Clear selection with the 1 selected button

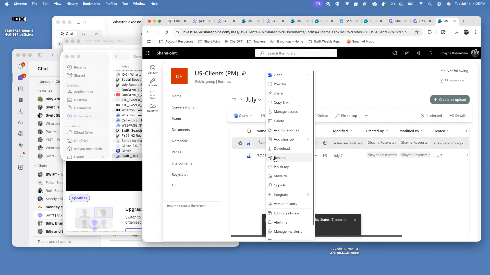pyautogui.click(x=431, y=116)
